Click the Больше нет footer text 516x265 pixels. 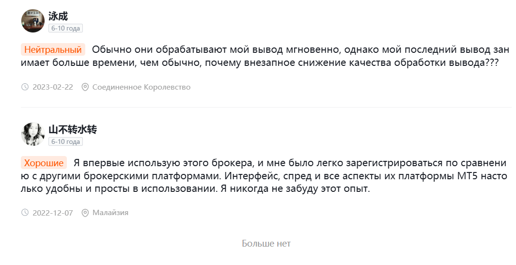pos(266,244)
